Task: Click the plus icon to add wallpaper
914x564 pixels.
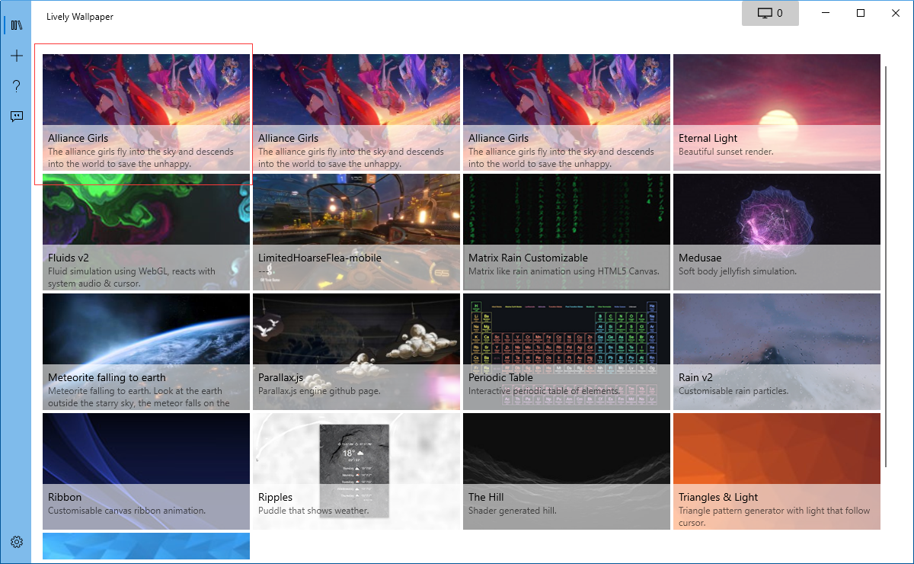Action: 17,56
